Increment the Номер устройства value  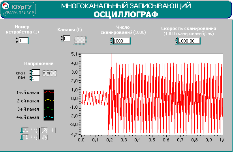17,39
